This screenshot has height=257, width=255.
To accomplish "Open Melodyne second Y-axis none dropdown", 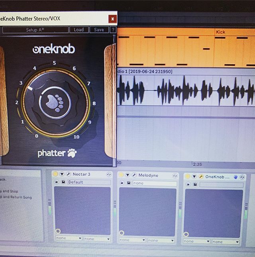I will coord(161,241).
